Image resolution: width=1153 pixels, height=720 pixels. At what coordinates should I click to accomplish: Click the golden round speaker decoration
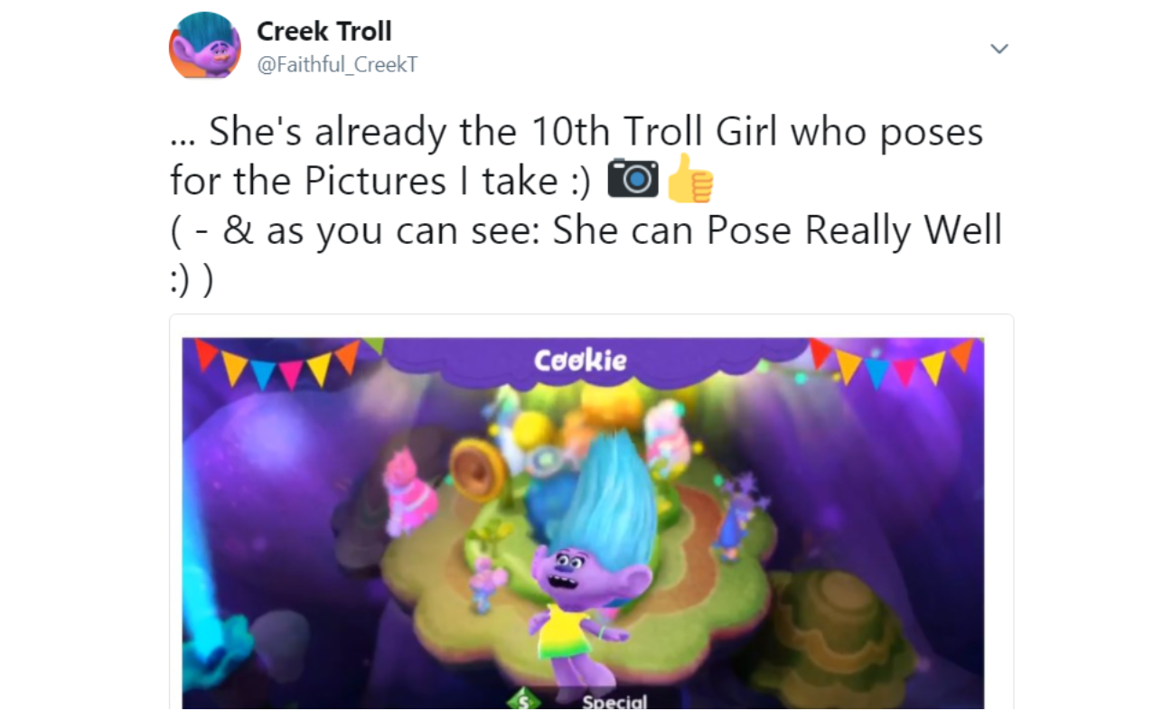click(477, 472)
